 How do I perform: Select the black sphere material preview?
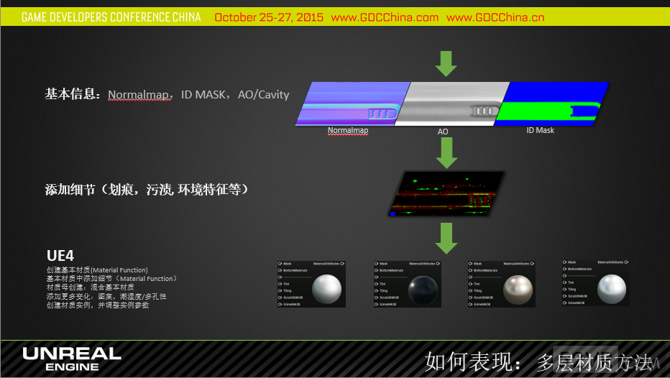click(x=423, y=290)
